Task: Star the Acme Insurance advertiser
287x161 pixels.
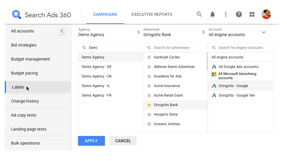Action: point(149,86)
